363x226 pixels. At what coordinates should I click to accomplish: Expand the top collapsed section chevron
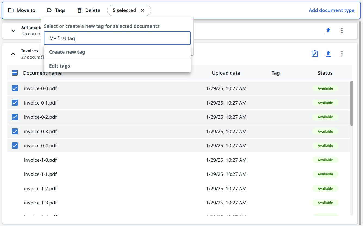click(x=13, y=31)
